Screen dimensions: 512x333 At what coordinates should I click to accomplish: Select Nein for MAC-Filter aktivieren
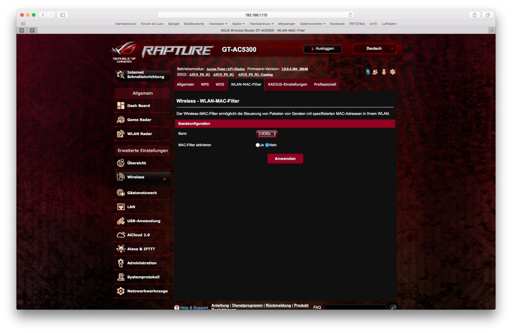(x=267, y=145)
